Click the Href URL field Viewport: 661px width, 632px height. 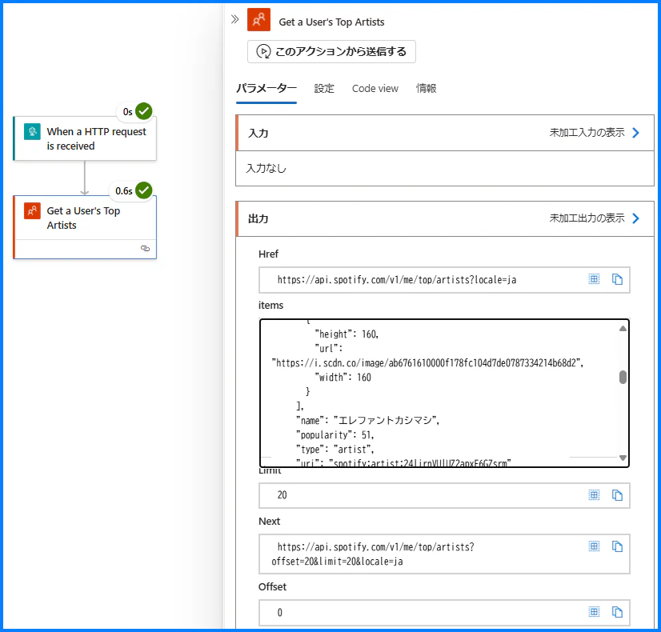(444, 280)
